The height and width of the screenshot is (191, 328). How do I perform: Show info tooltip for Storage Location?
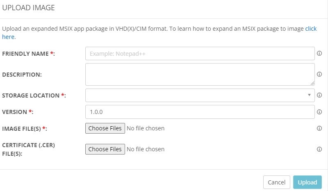point(319,95)
